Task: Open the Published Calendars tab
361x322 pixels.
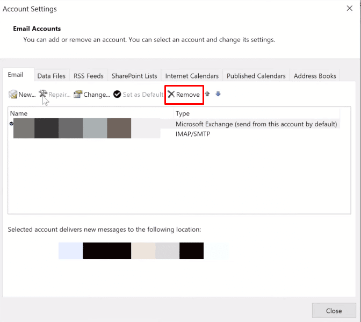Action: (x=256, y=76)
